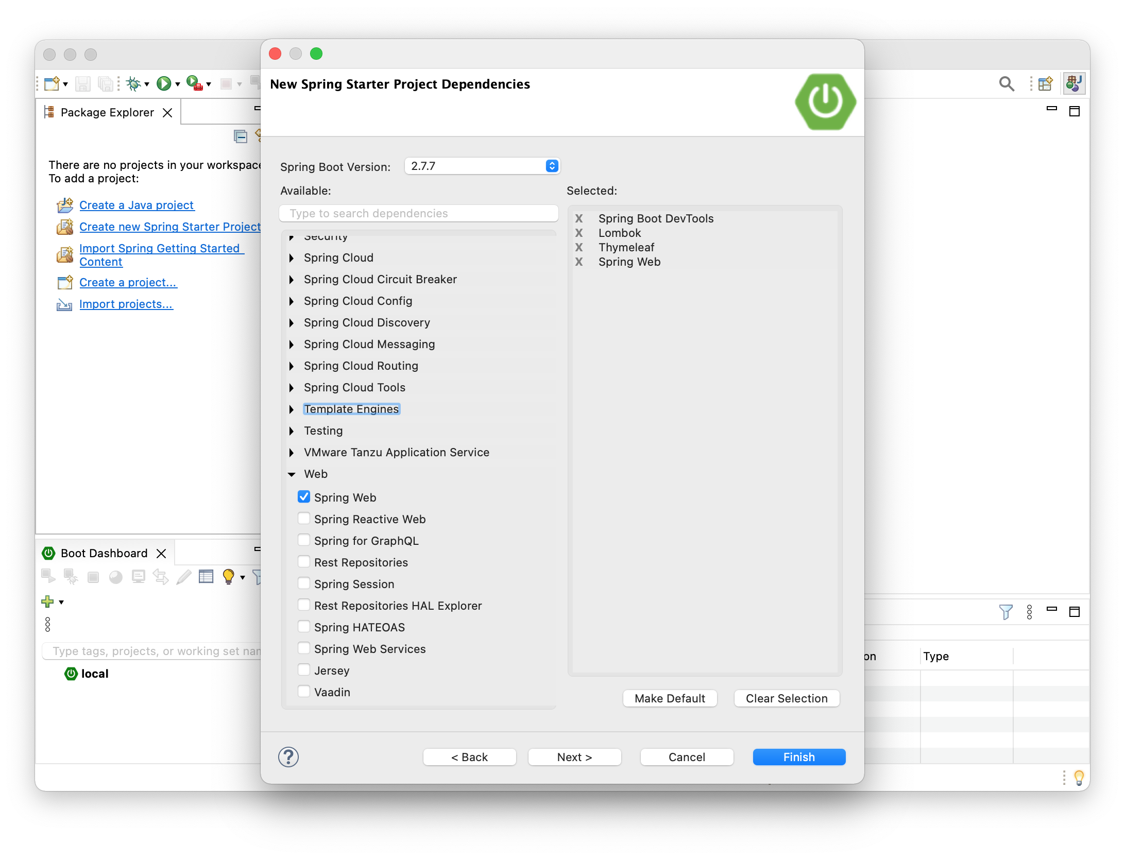This screenshot has width=1125, height=860.
Task: Select the Spring Session checkbox
Action: click(x=304, y=583)
